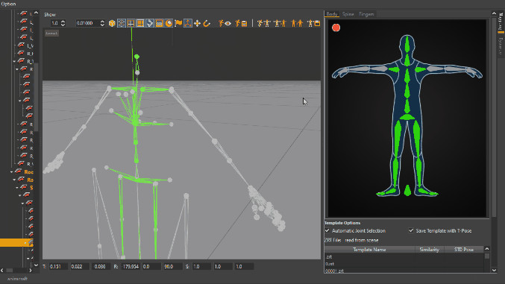Image resolution: width=505 pixels, height=284 pixels.
Task: Select the 00001.zrt template row
Action: point(404,271)
